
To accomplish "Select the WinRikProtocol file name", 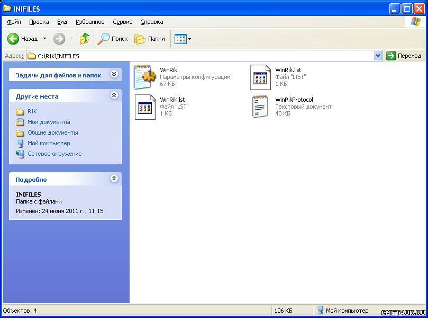I will coord(294,100).
